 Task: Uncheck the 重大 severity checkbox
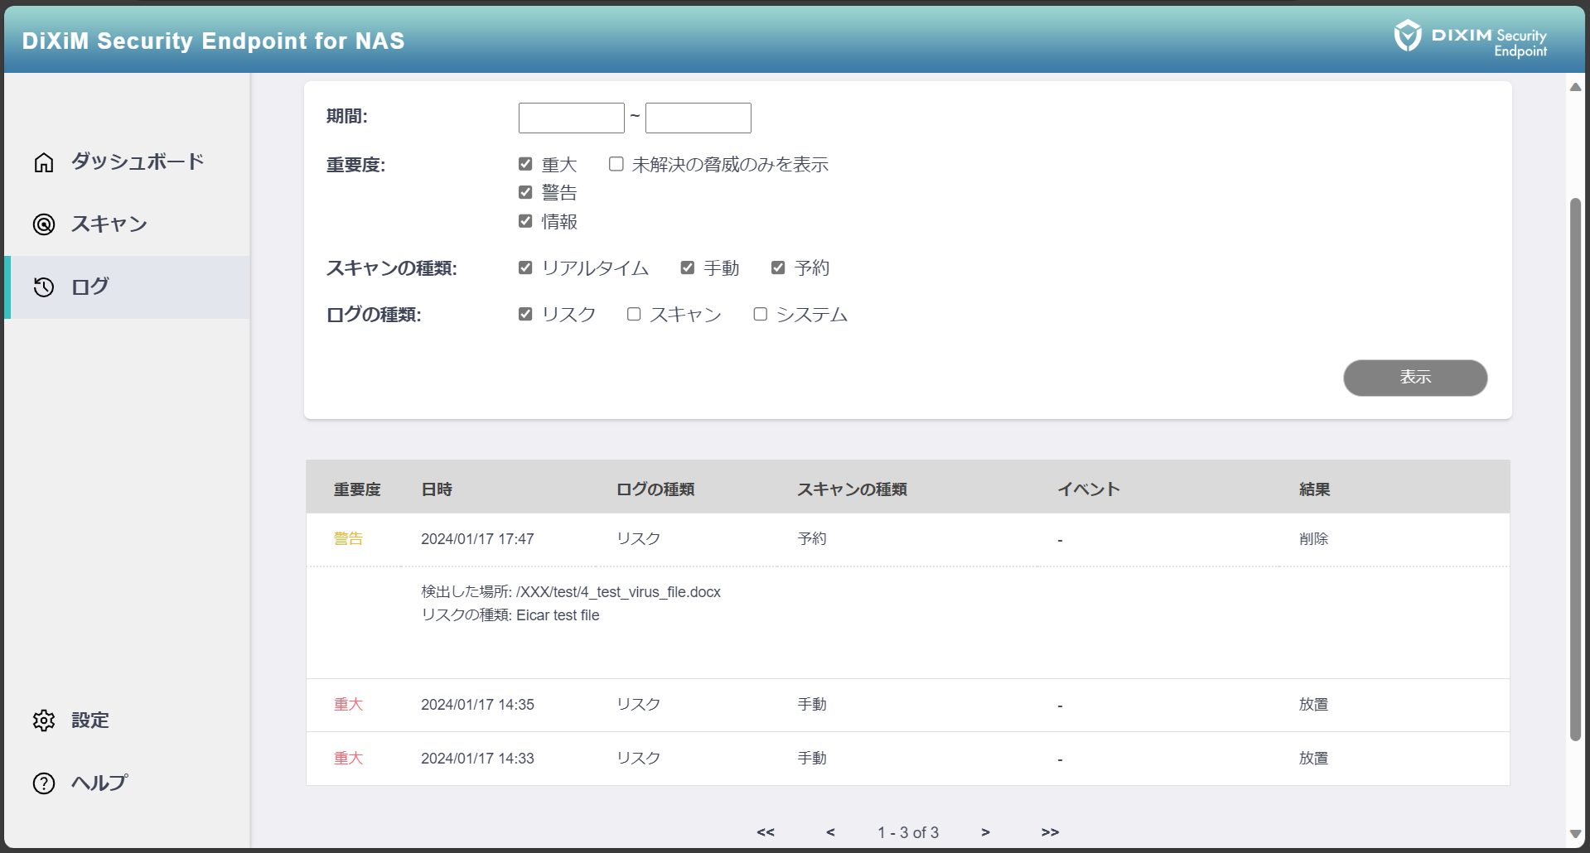pyautogui.click(x=525, y=164)
